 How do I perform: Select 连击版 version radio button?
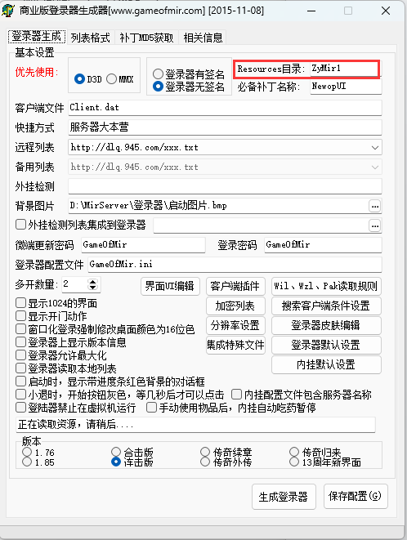click(x=116, y=462)
